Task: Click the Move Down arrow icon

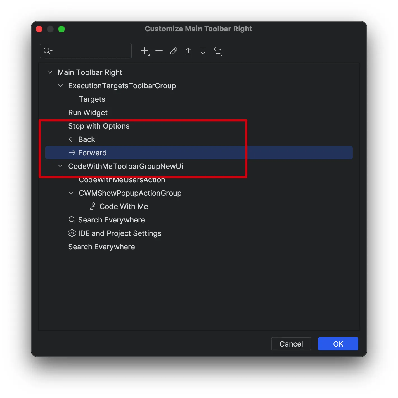Action: point(203,51)
